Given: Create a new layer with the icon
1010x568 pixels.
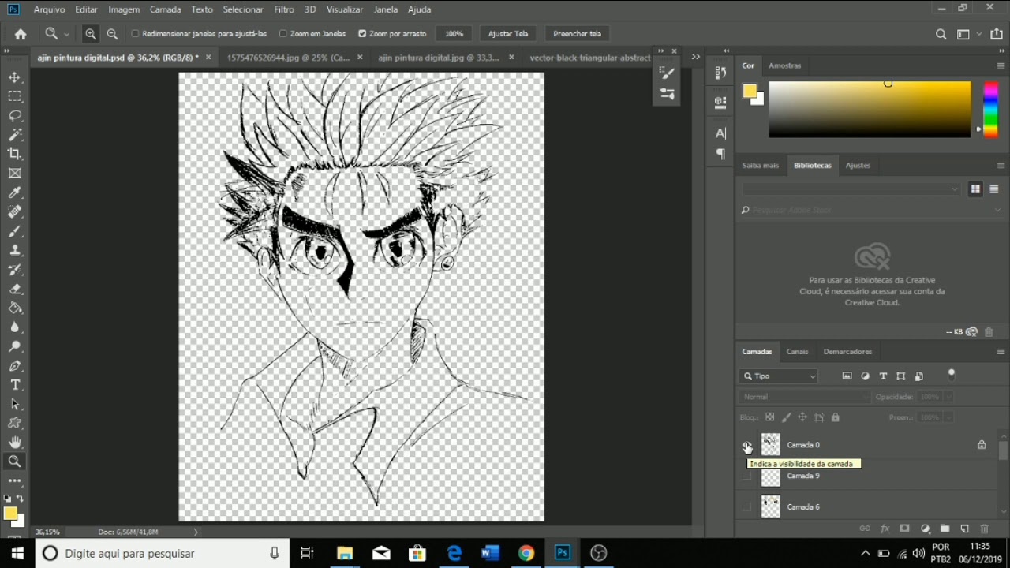Looking at the screenshot, I should point(964,529).
